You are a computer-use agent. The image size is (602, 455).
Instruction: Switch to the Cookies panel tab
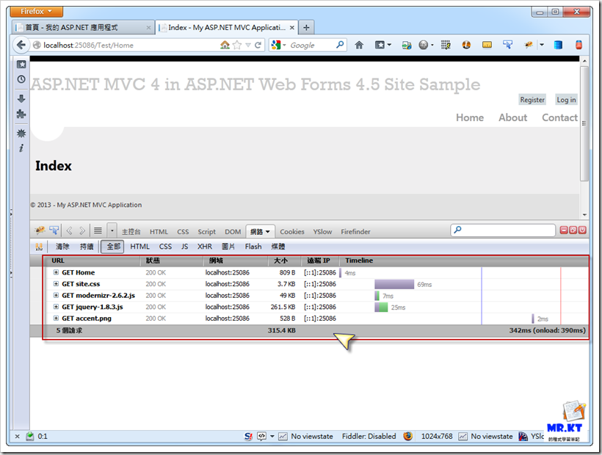(x=291, y=232)
